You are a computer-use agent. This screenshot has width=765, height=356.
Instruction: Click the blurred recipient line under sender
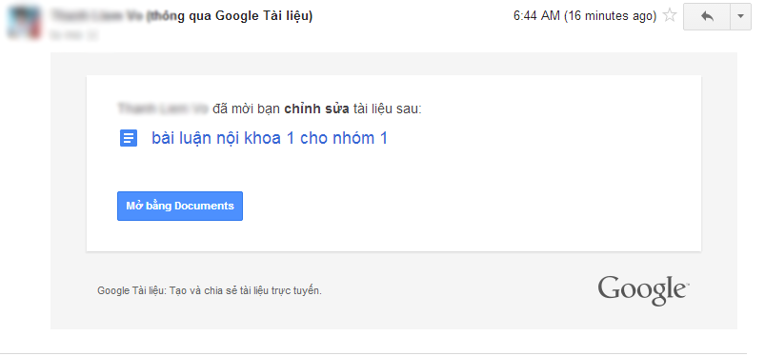(73, 34)
